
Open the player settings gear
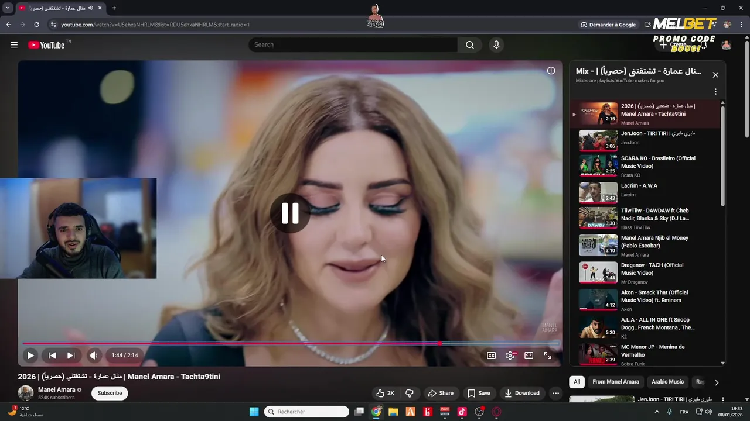[x=510, y=355]
